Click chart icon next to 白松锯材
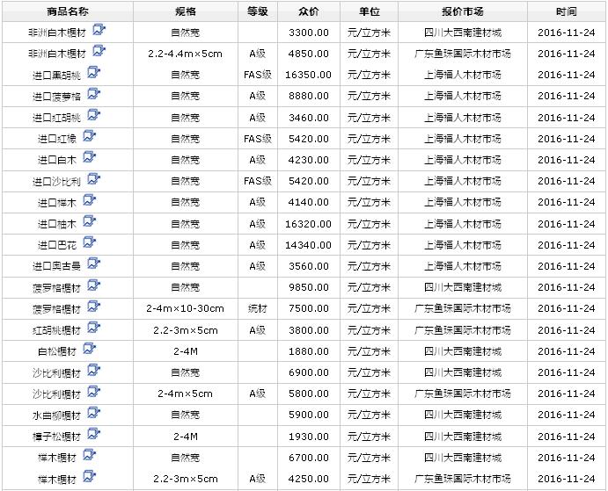The height and width of the screenshot is (491, 608). pos(89,349)
